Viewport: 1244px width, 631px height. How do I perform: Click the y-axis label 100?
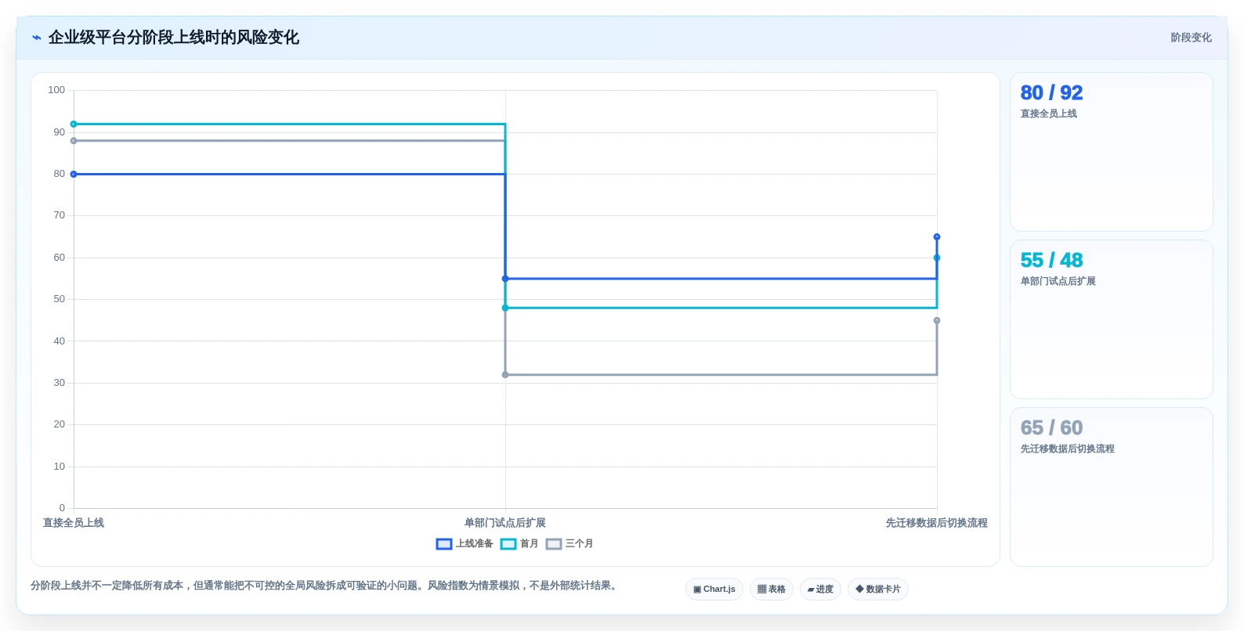point(56,90)
